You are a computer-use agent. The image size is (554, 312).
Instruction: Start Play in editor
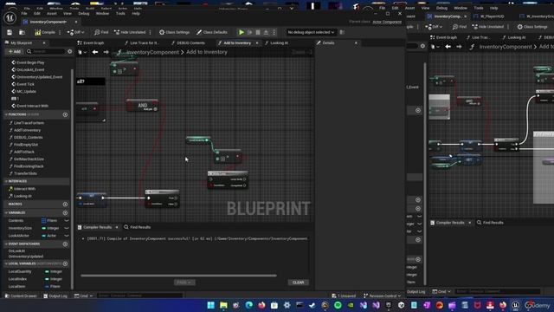pos(242,32)
